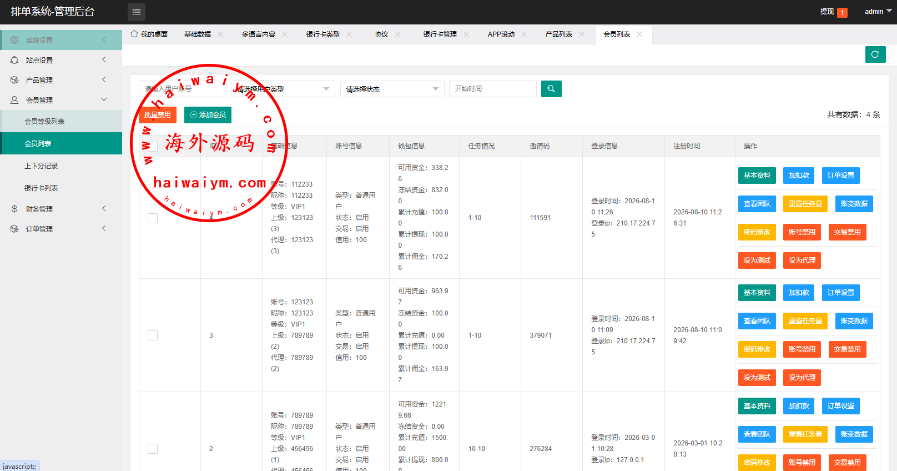Open the 请选择状态 dropdown

click(x=392, y=89)
